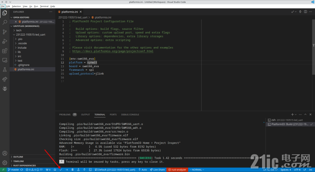The height and width of the screenshot is (172, 315).
Task: Open Explorer More Actions ellipsis
Action: pyautogui.click(x=51, y=12)
